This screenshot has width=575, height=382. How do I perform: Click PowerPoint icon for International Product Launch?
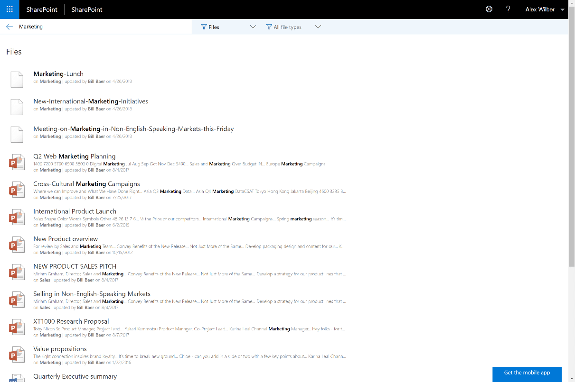(x=17, y=217)
